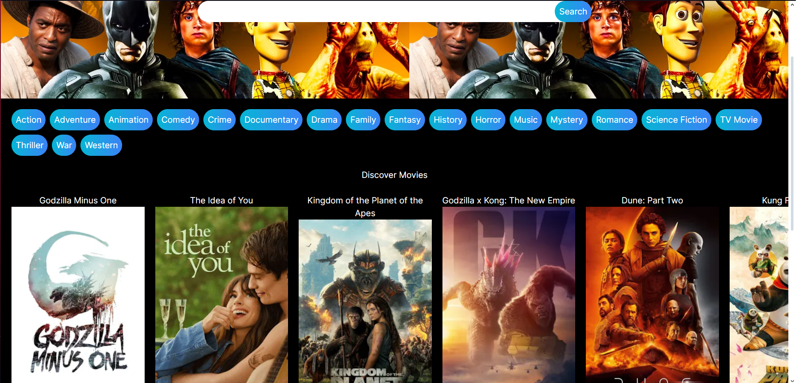Filter movies by Family genre
Image resolution: width=796 pixels, height=383 pixels.
(x=363, y=120)
